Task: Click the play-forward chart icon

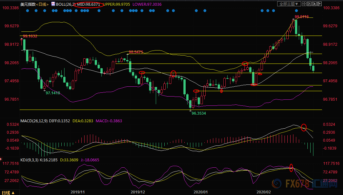Action: click(x=314, y=4)
